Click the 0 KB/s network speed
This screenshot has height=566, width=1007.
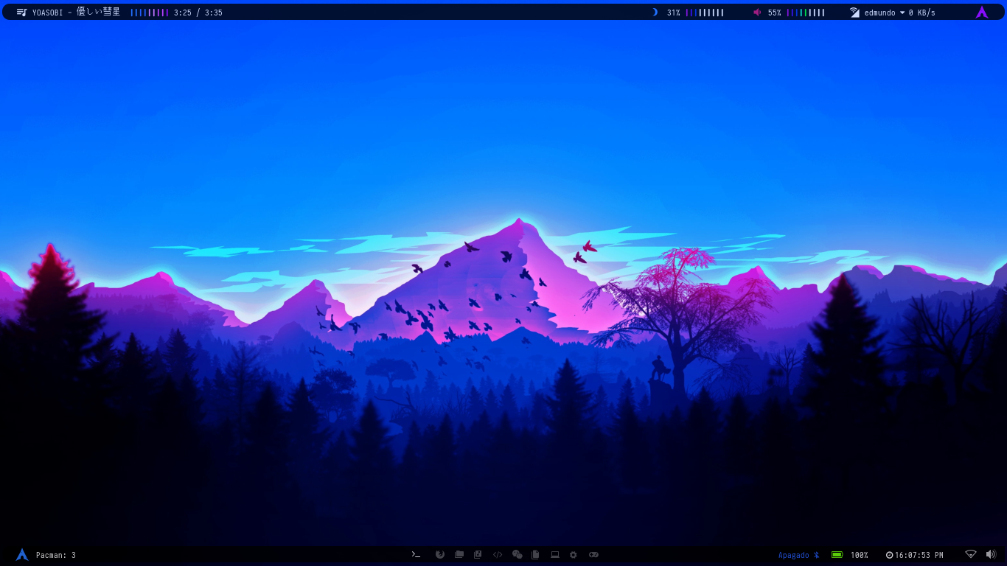click(x=922, y=13)
